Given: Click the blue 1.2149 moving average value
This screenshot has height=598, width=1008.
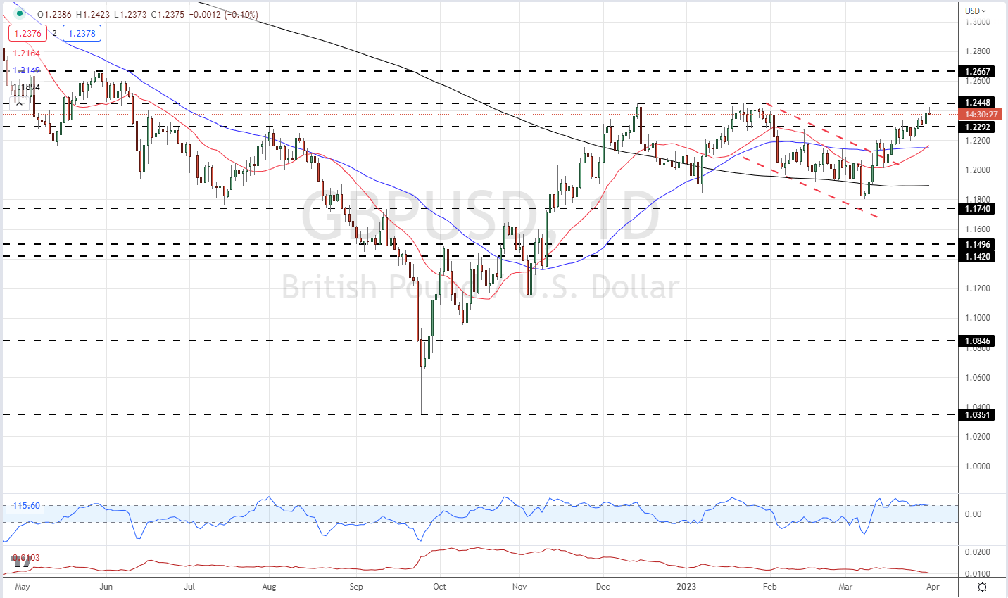Looking at the screenshot, I should tap(27, 70).
